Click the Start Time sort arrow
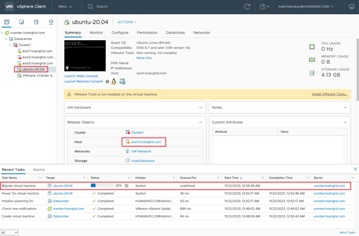 click(x=241, y=178)
